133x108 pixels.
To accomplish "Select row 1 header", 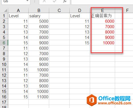I will point(4,16).
